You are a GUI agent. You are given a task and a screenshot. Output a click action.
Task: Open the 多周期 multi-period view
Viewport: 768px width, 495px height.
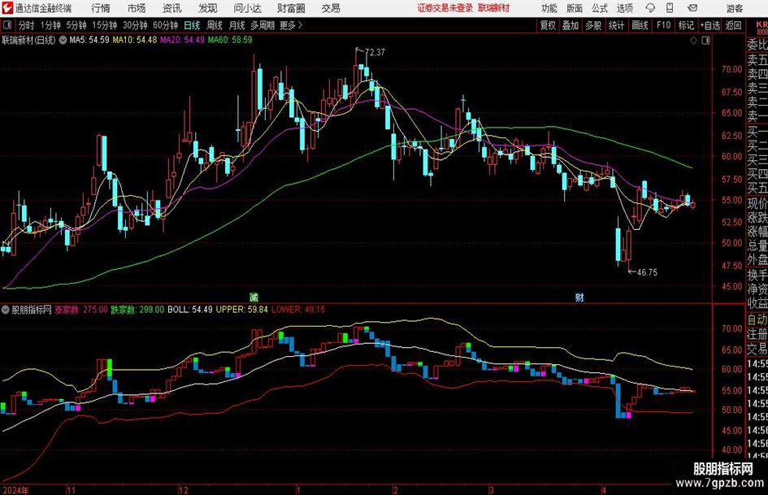tap(263, 25)
